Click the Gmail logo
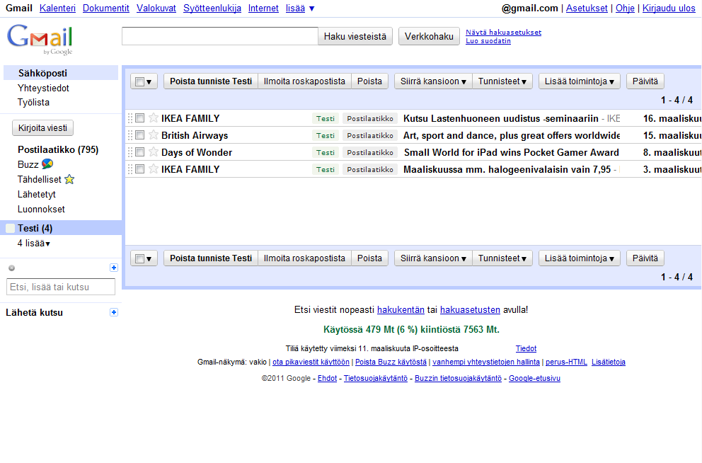This screenshot has width=702, height=463. pyautogui.click(x=40, y=40)
